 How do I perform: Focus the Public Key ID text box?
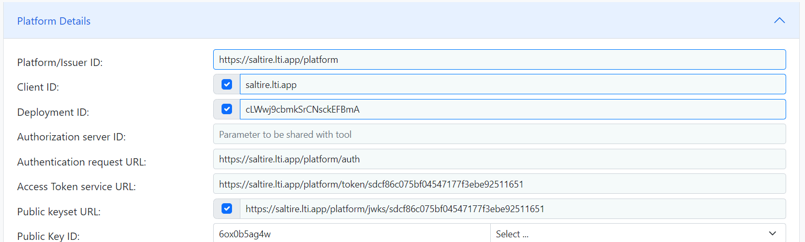[351, 234]
